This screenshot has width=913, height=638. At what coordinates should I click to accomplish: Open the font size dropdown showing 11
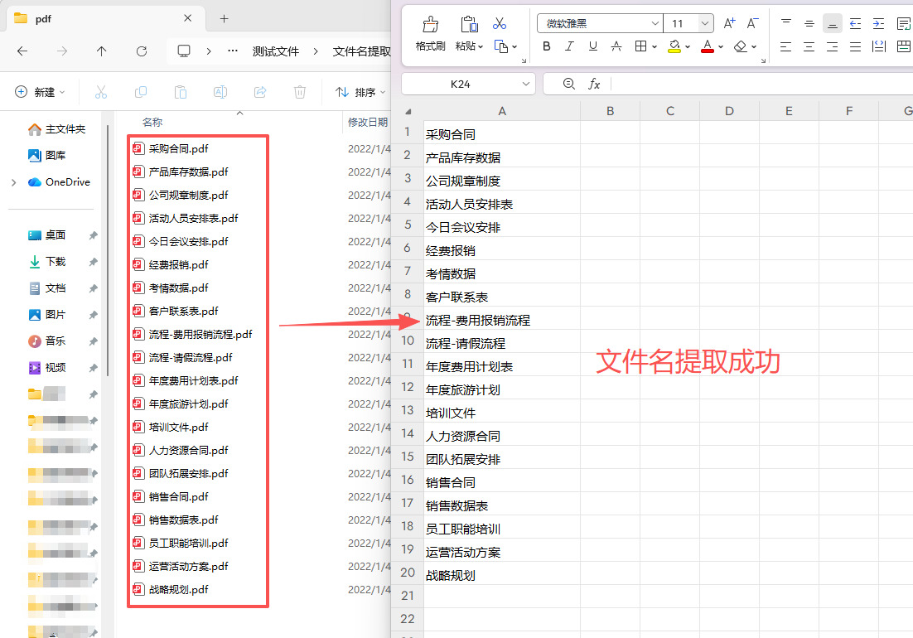point(704,23)
